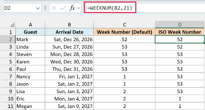
Task: Select row 8 header
Action: [x=8, y=84]
